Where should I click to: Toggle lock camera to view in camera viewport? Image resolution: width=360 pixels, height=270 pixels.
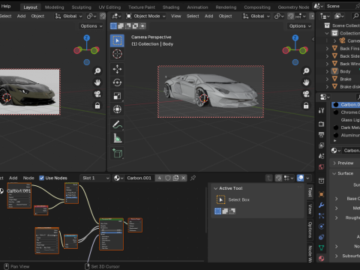point(306,106)
